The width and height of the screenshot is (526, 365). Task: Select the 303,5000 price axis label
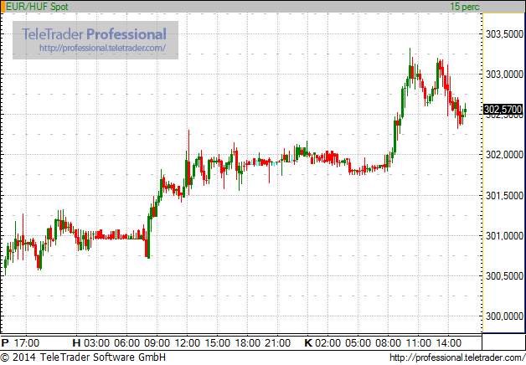click(504, 34)
